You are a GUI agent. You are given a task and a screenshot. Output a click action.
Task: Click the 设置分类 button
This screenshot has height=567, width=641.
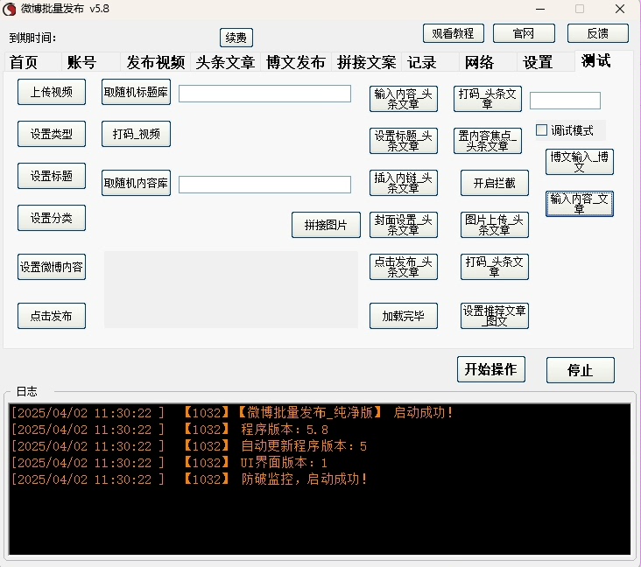52,218
